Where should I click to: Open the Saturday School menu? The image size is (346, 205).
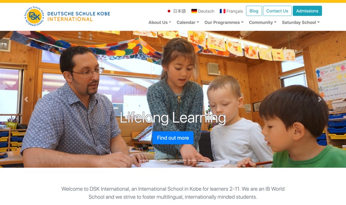pyautogui.click(x=301, y=22)
